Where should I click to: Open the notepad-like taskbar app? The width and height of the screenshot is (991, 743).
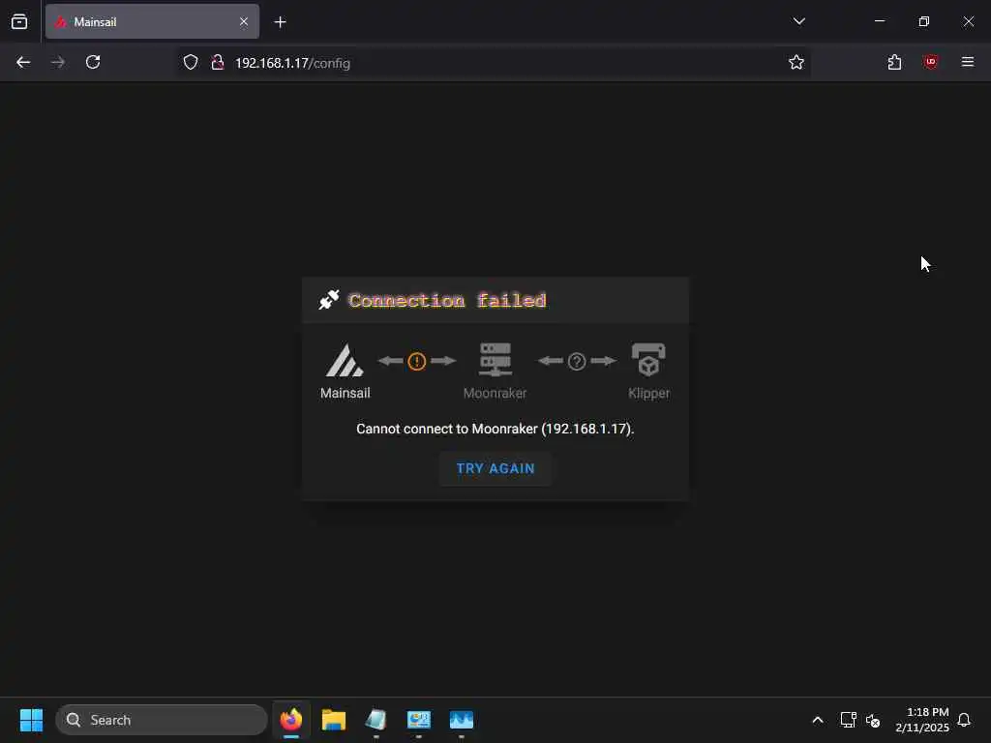(x=376, y=720)
